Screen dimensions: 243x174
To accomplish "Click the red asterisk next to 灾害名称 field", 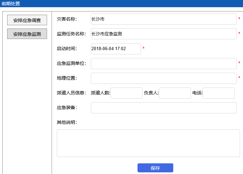I will [x=239, y=19].
